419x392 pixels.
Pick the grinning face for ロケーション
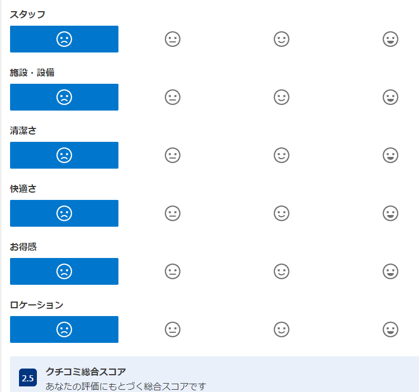click(391, 329)
